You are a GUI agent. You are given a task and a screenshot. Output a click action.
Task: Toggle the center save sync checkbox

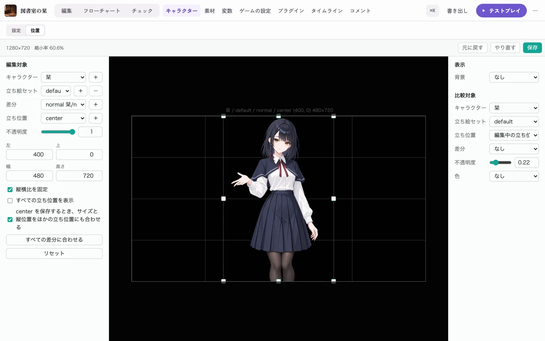click(x=10, y=219)
